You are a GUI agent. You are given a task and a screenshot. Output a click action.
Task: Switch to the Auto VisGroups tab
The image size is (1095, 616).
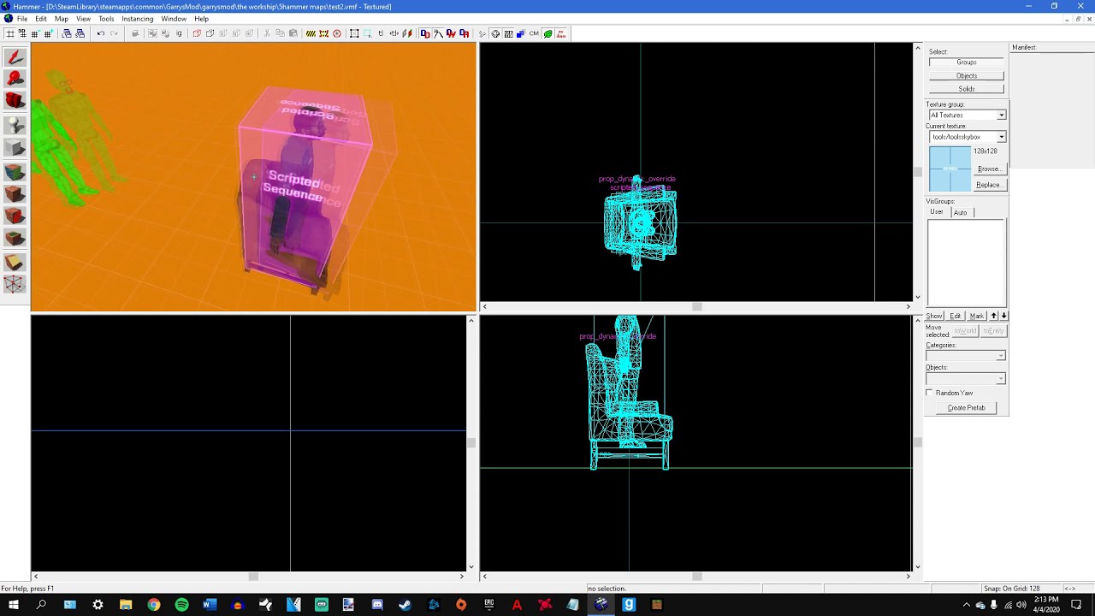tap(961, 212)
